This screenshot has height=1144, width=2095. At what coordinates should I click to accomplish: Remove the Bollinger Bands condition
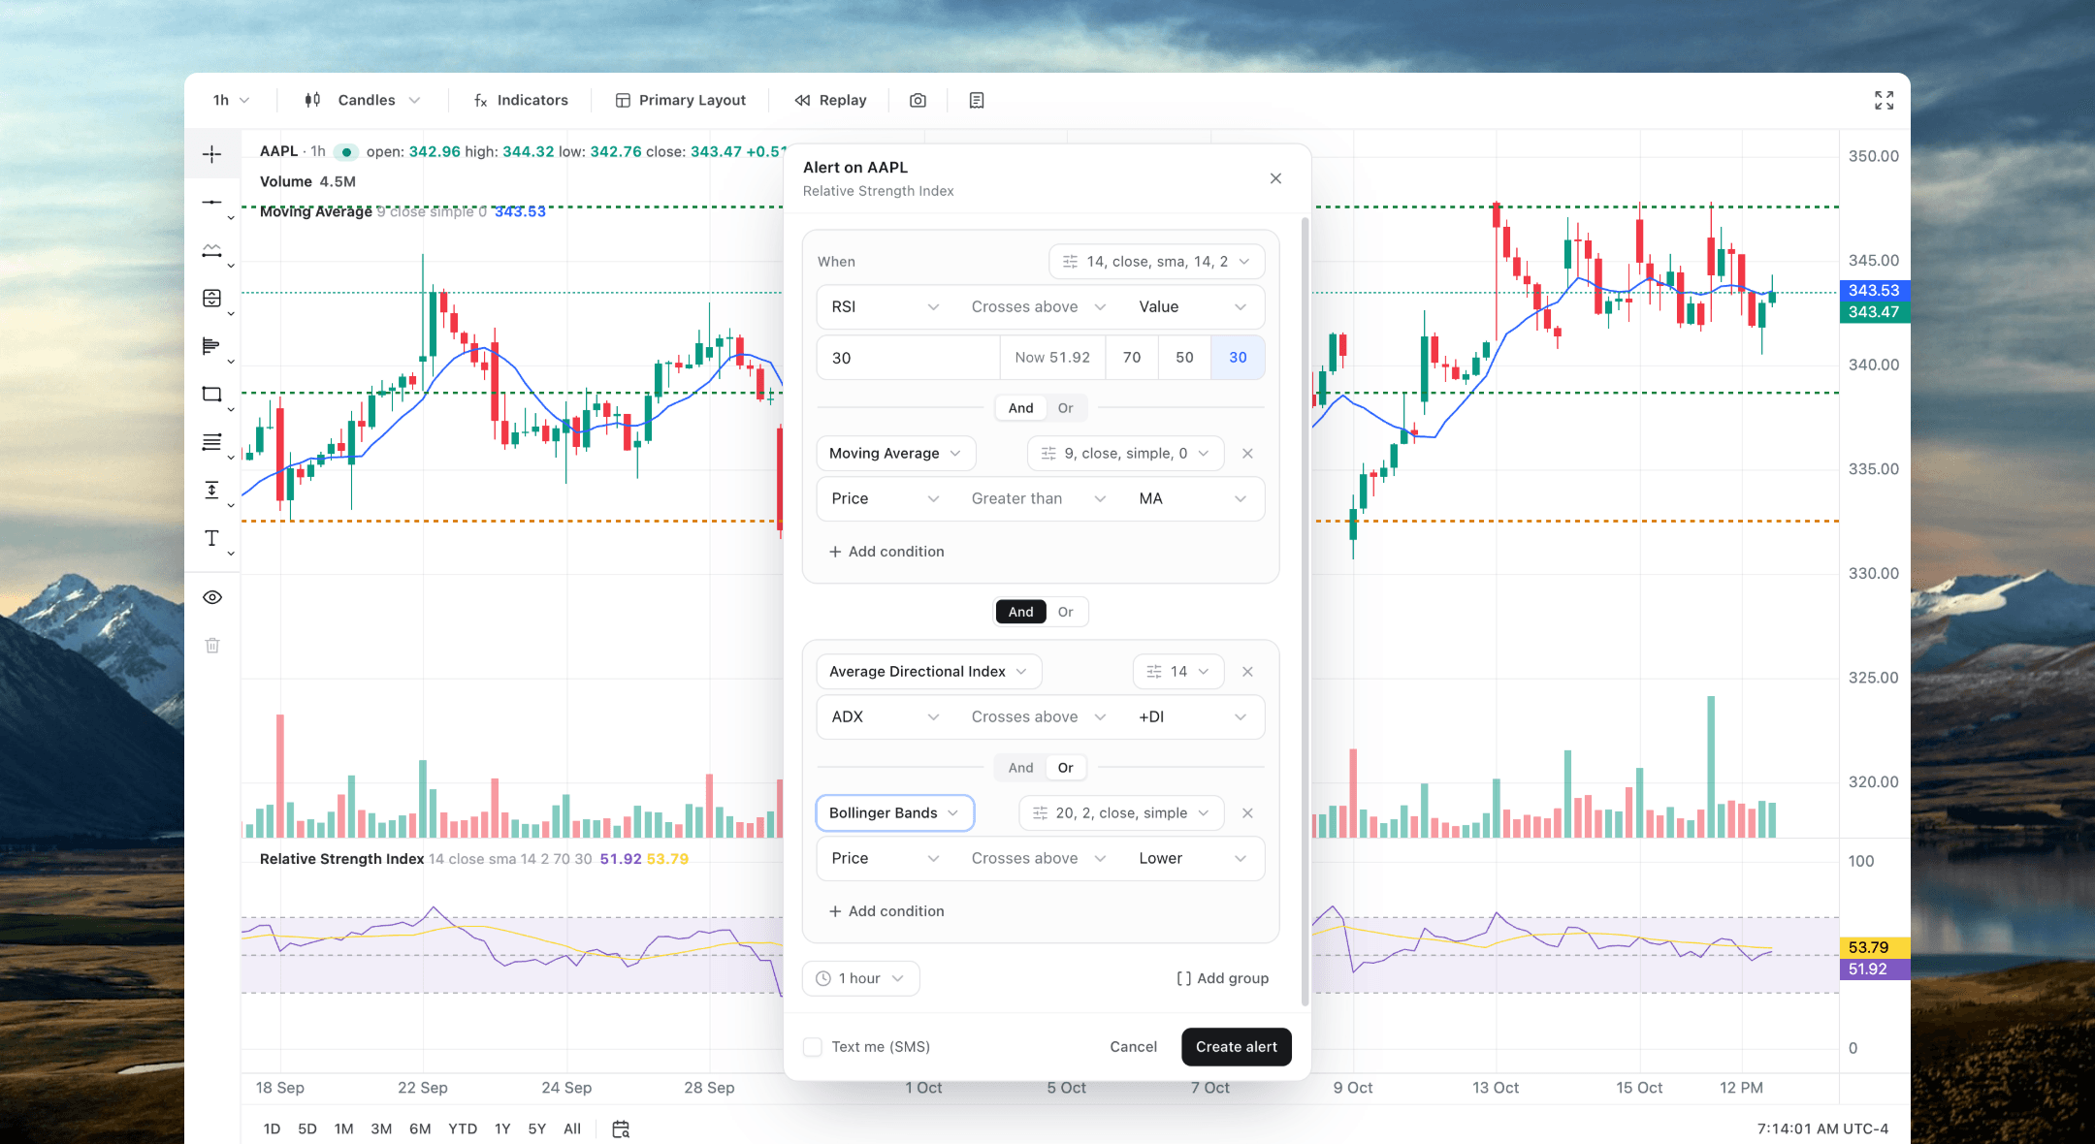(1248, 813)
